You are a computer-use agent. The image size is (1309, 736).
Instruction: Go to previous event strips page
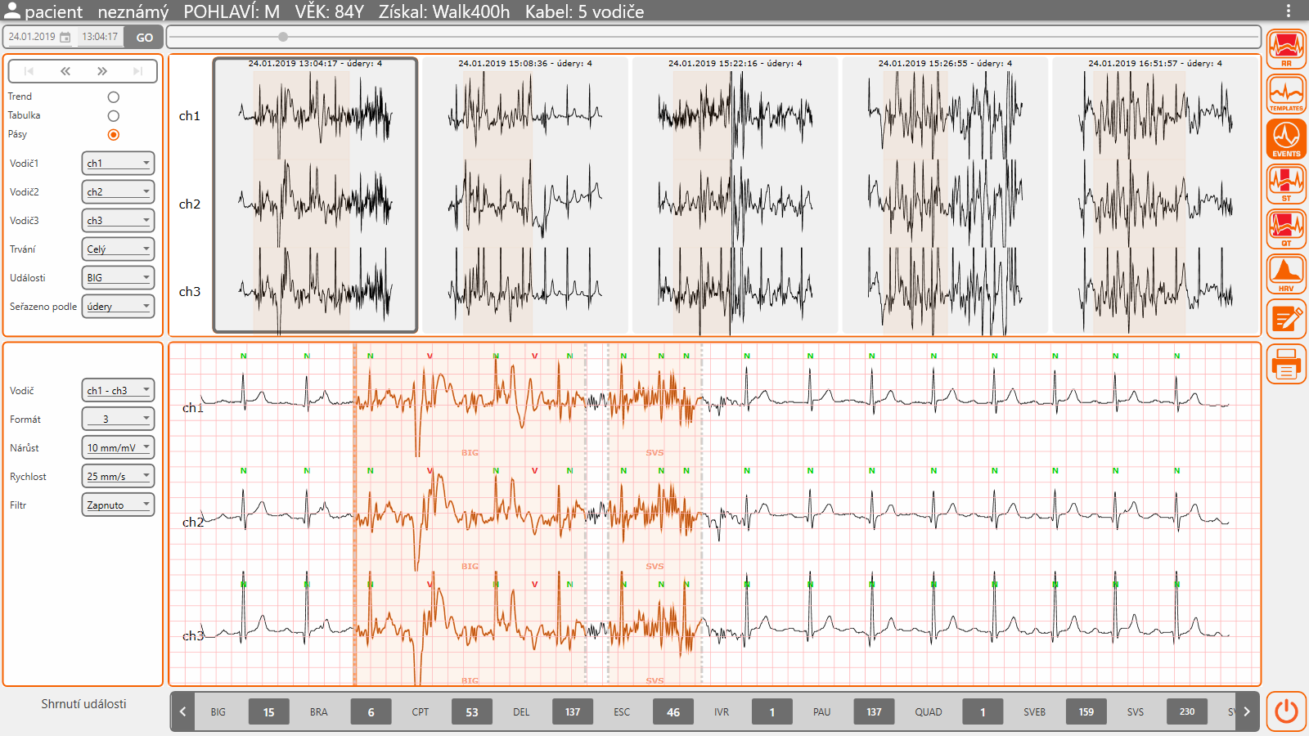tap(65, 71)
